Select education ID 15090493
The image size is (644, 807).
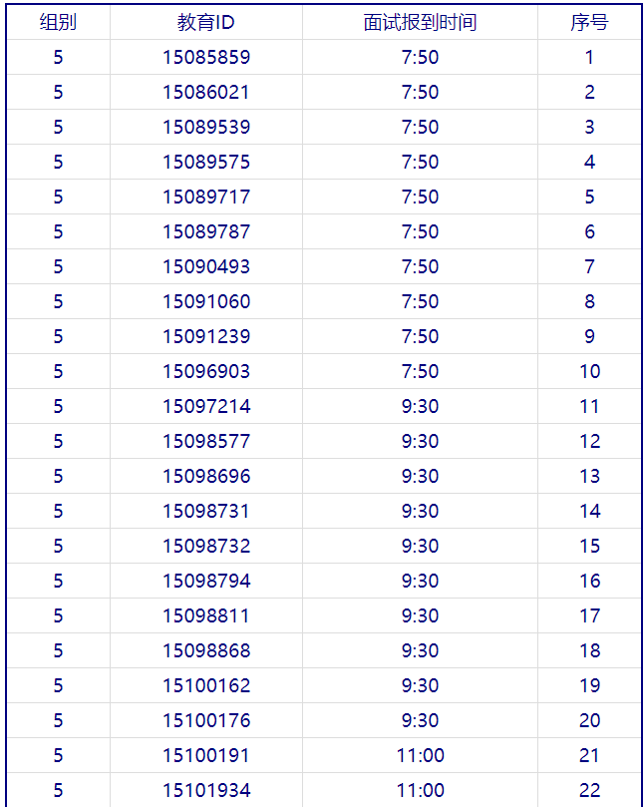[x=206, y=267]
